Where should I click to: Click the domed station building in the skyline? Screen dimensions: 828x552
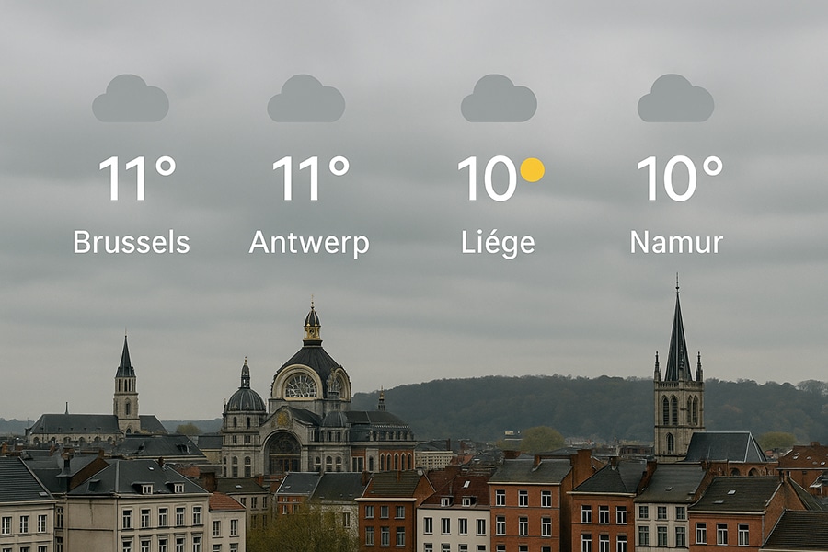[x=312, y=401]
